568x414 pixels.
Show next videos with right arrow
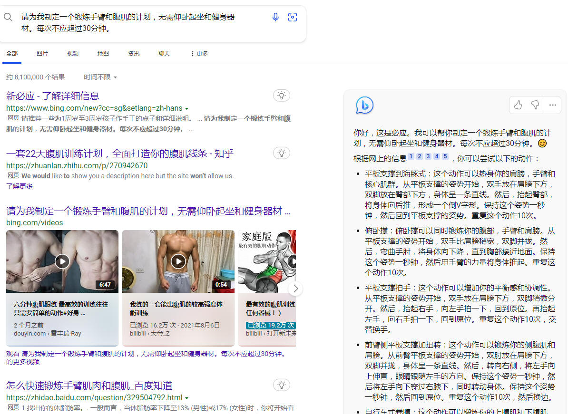[295, 289]
